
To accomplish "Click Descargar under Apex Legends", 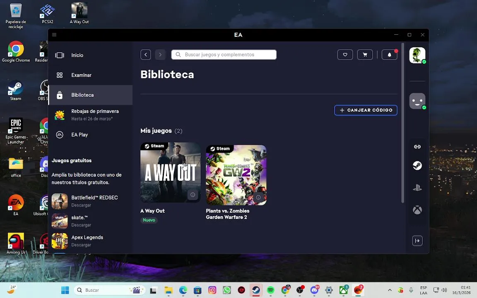I will tap(81, 245).
